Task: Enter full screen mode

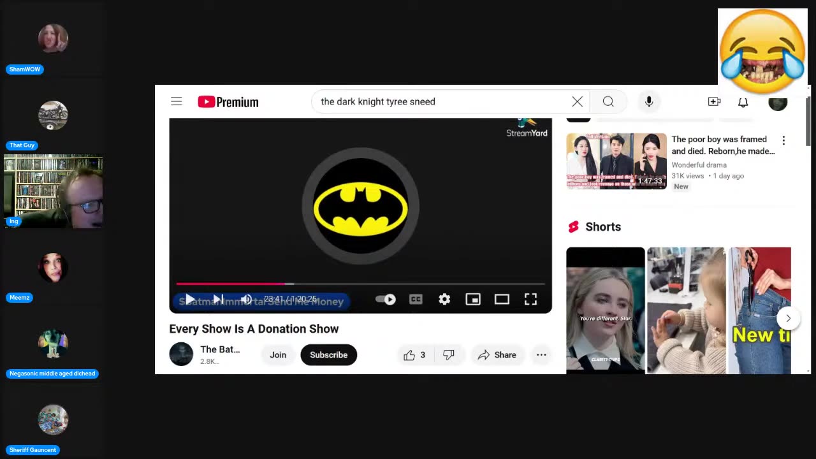Action: click(x=530, y=299)
